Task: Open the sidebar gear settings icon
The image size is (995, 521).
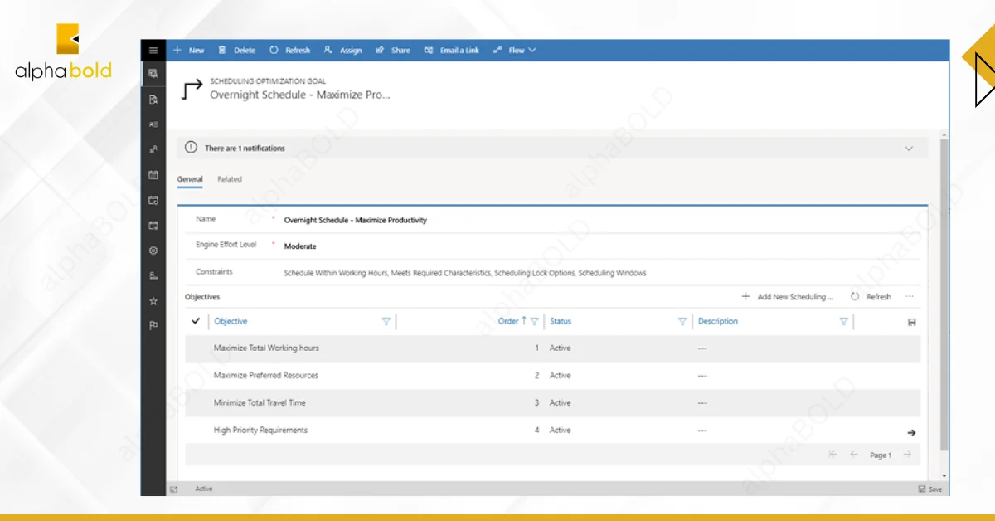Action: (x=153, y=251)
